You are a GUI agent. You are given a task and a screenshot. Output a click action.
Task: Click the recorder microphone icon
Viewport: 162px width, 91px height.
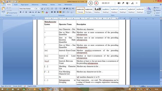point(123,3)
